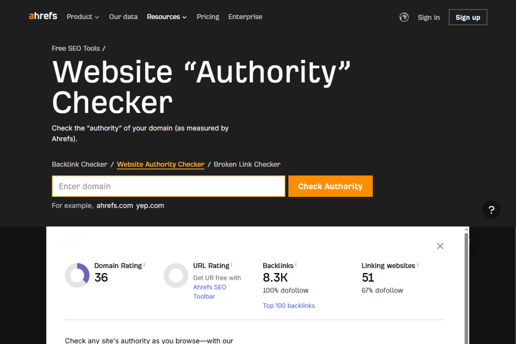Open the language globe selector

[404, 17]
